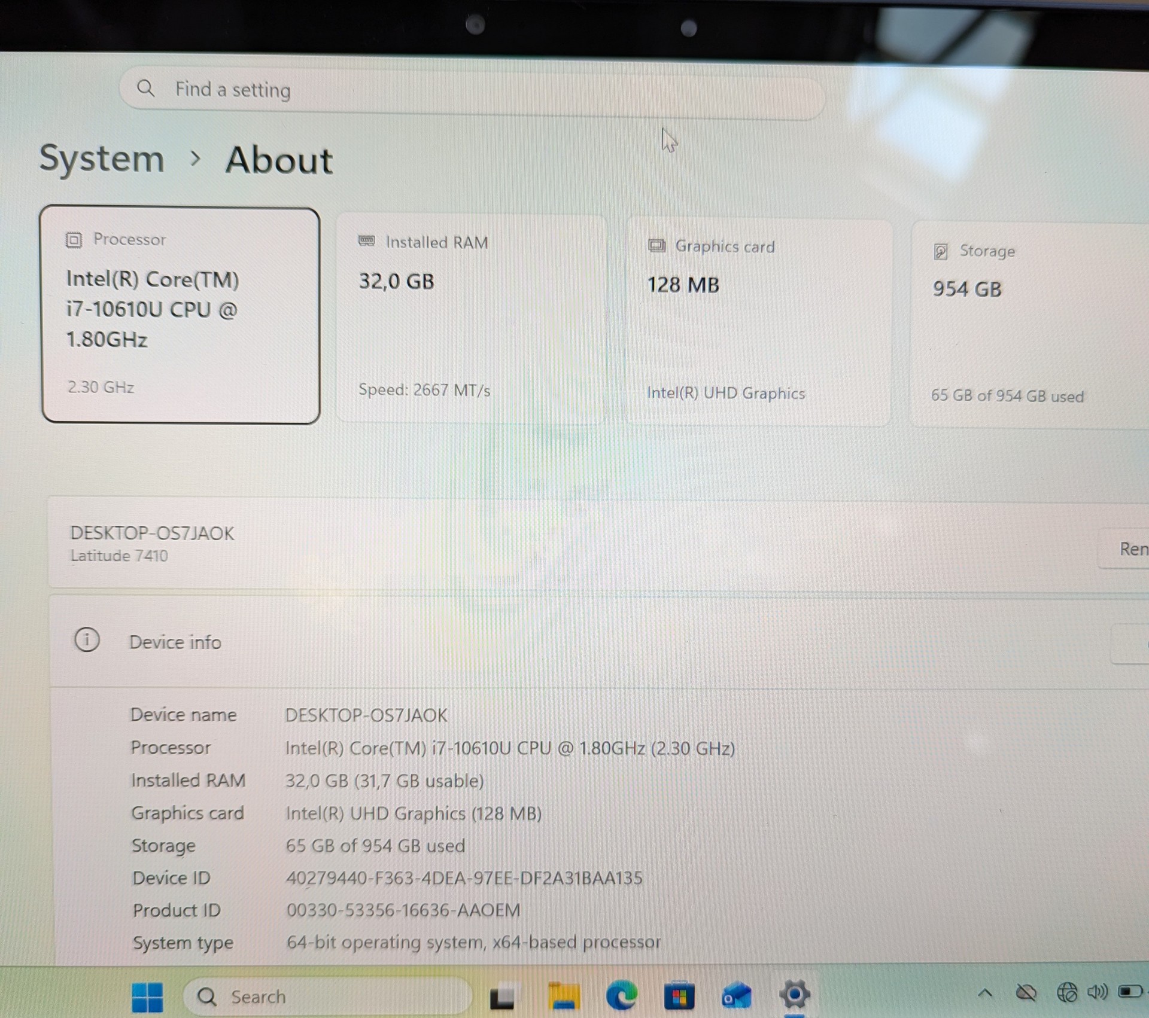Launch Microsoft Edge from the taskbar
Image resolution: width=1149 pixels, height=1018 pixels.
[x=621, y=996]
